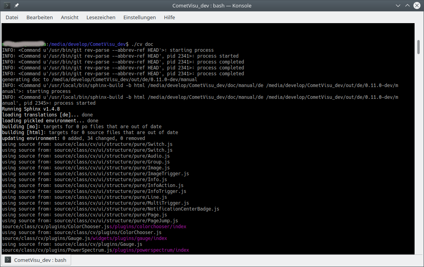
Task: Click the line with pure/Line.js
Action: [84, 197]
